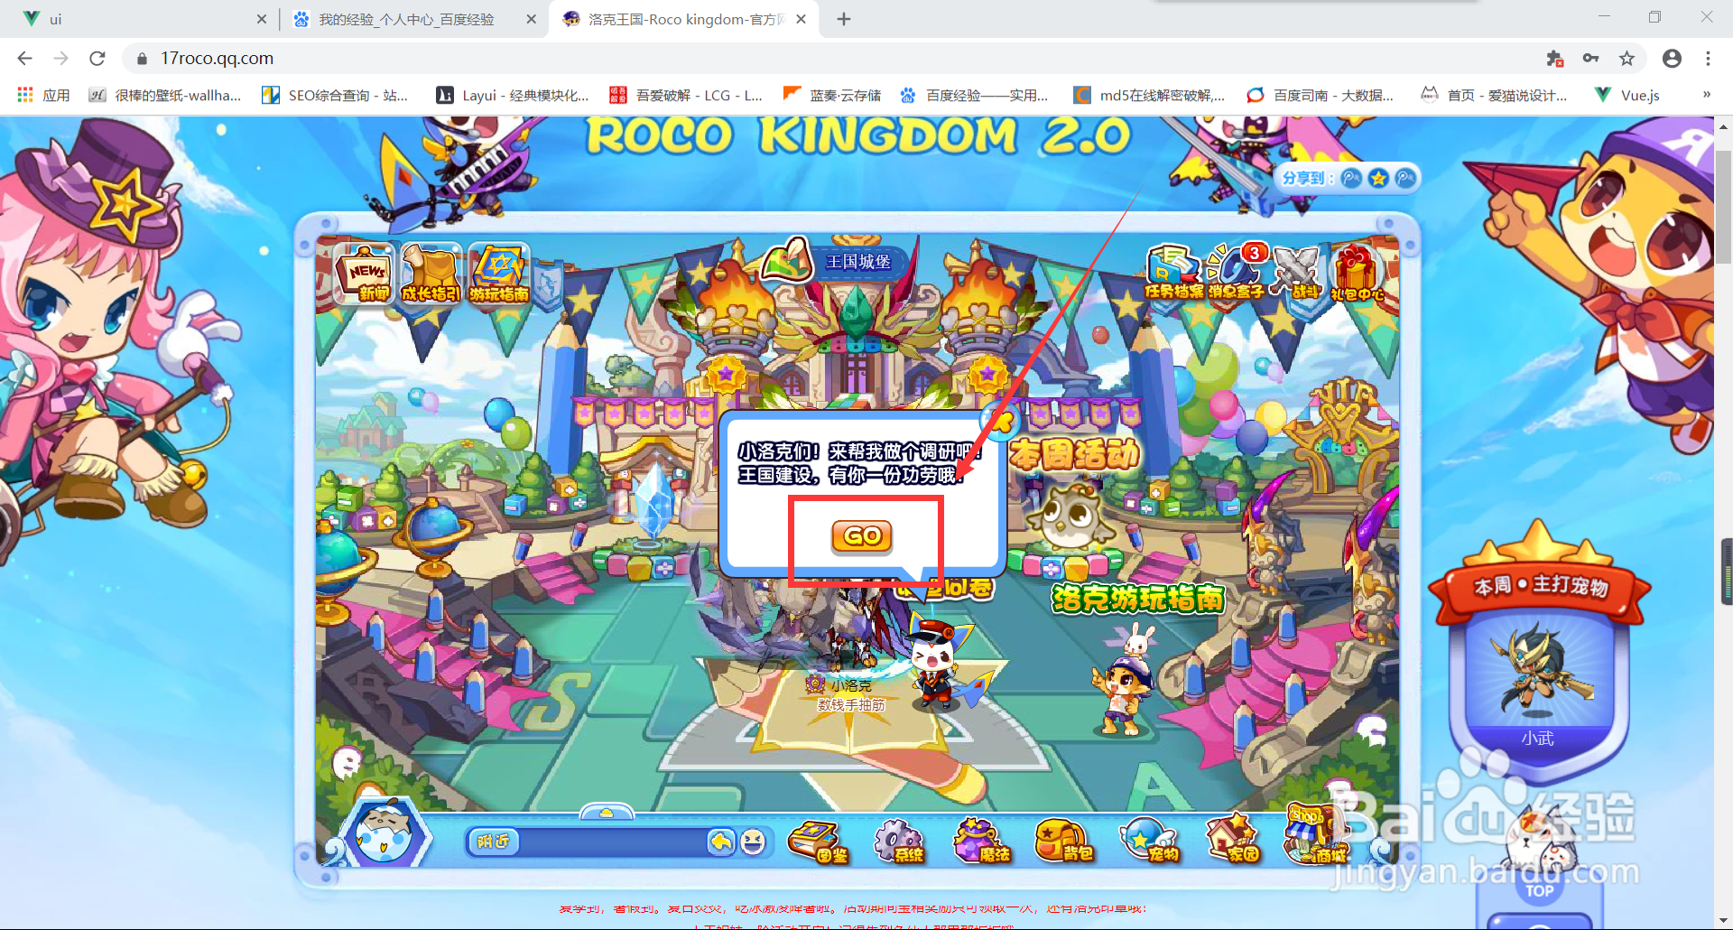The height and width of the screenshot is (930, 1733).
Task: Click the 附近 nearby chat channel button
Action: click(494, 842)
